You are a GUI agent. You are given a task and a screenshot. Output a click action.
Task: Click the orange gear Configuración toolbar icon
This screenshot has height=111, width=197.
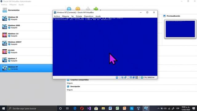click(x=78, y=9)
